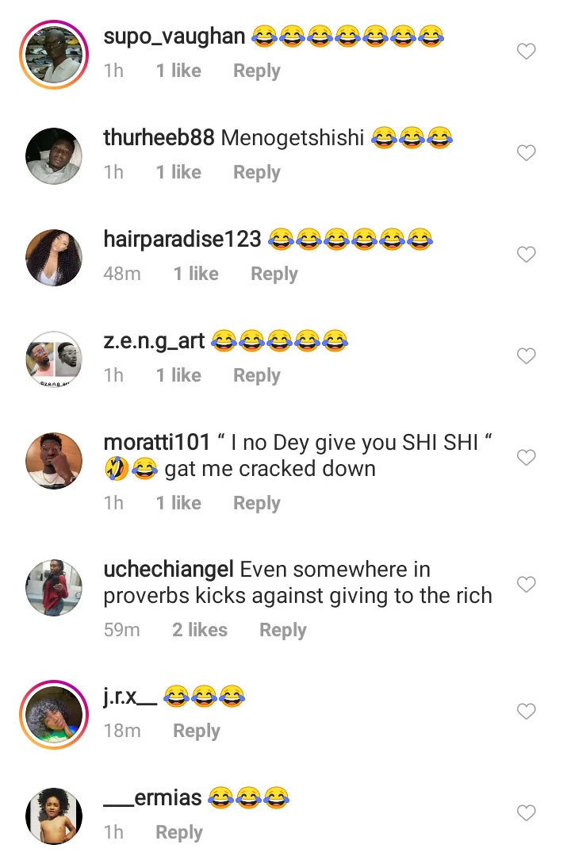Open hairparadise123's avatar
Screen dimensions: 571x860
[54, 258]
